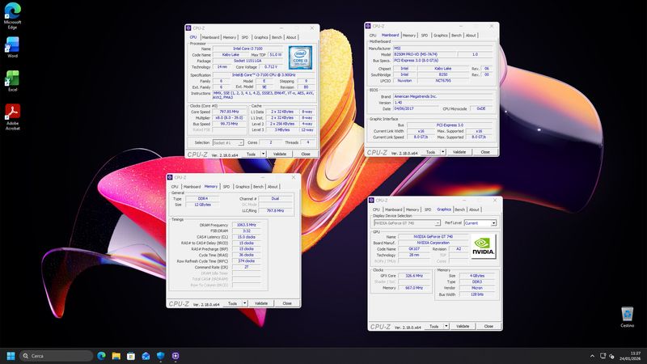Open the CPU tab in Mainboard window
Image resolution: width=647 pixels, height=364 pixels.
pos(373,36)
